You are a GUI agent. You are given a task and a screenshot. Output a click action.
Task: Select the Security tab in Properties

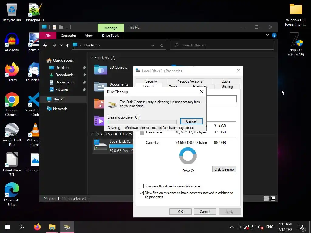pyautogui.click(x=151, y=81)
